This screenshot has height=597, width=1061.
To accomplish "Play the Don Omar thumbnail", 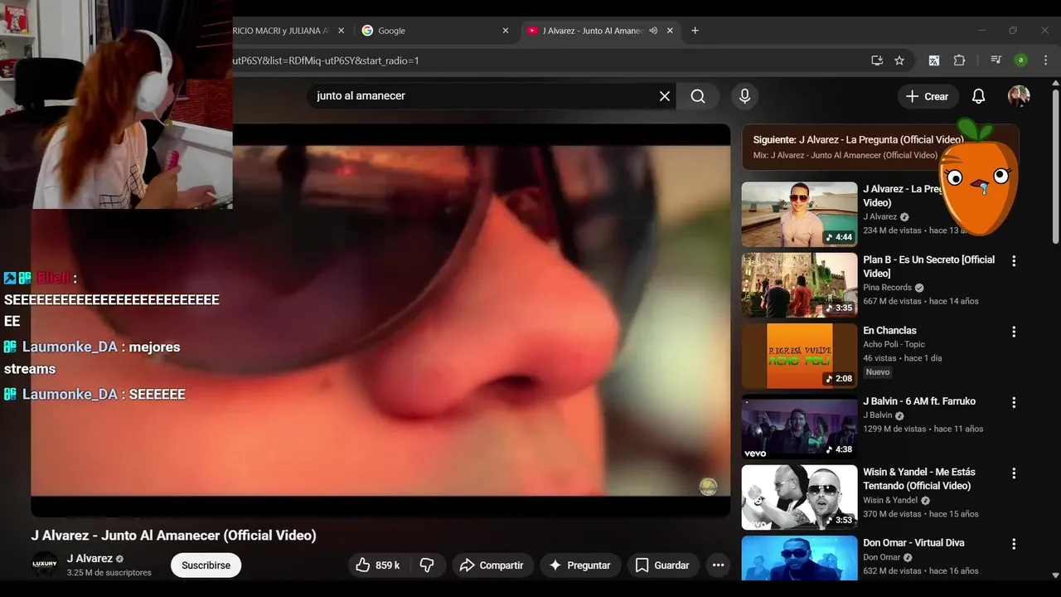I will (x=799, y=558).
